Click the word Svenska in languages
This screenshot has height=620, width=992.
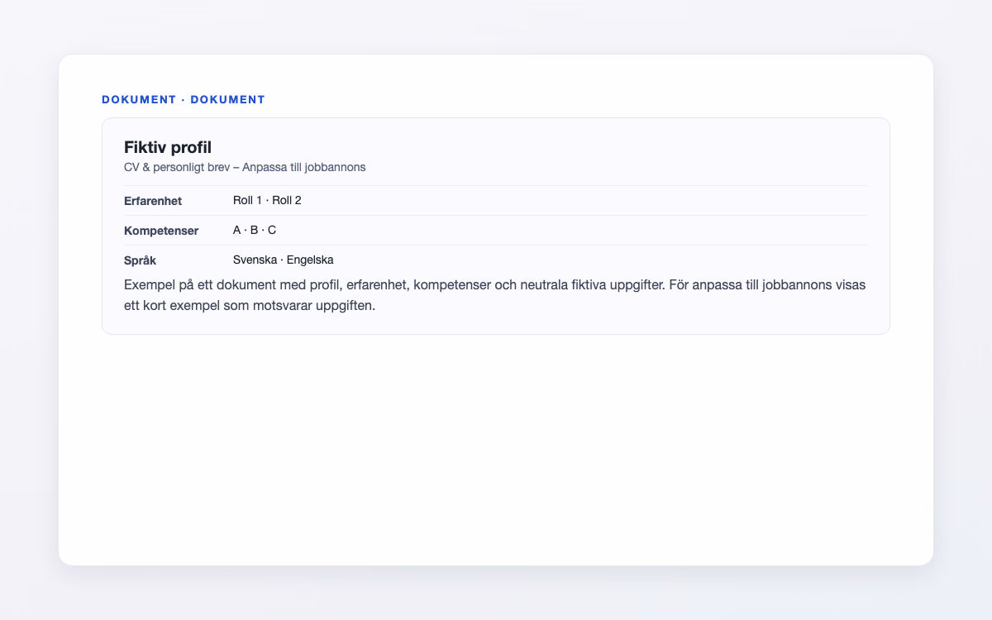255,260
